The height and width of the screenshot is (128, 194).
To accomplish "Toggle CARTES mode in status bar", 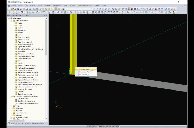I will [x=102, y=127].
